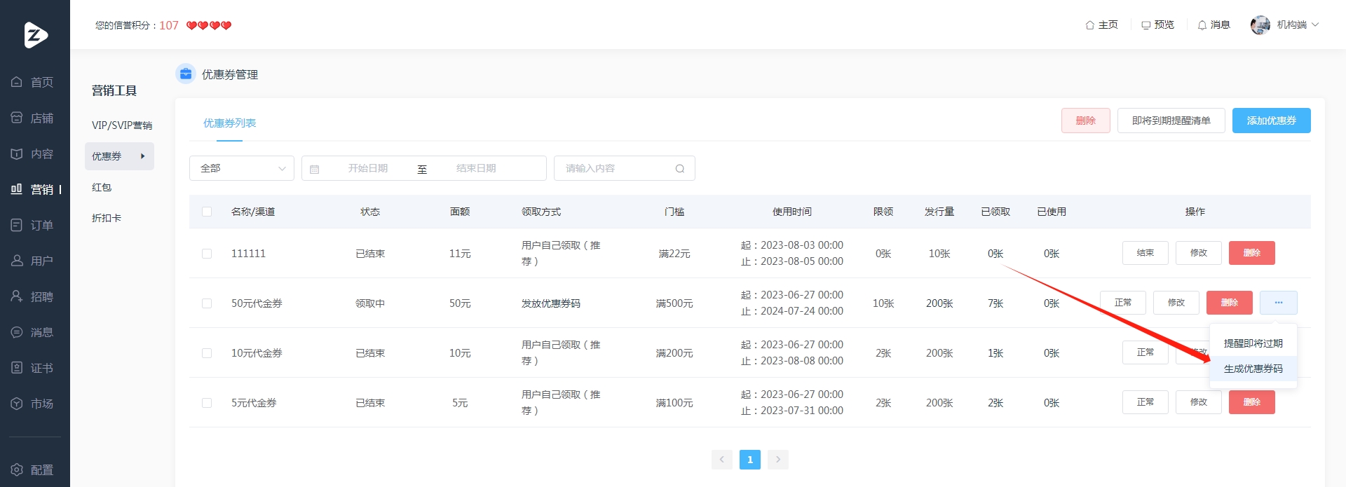Viewport: 1346px width, 487px height.
Task: Switch to the 优惠券列表 tab
Action: (230, 123)
